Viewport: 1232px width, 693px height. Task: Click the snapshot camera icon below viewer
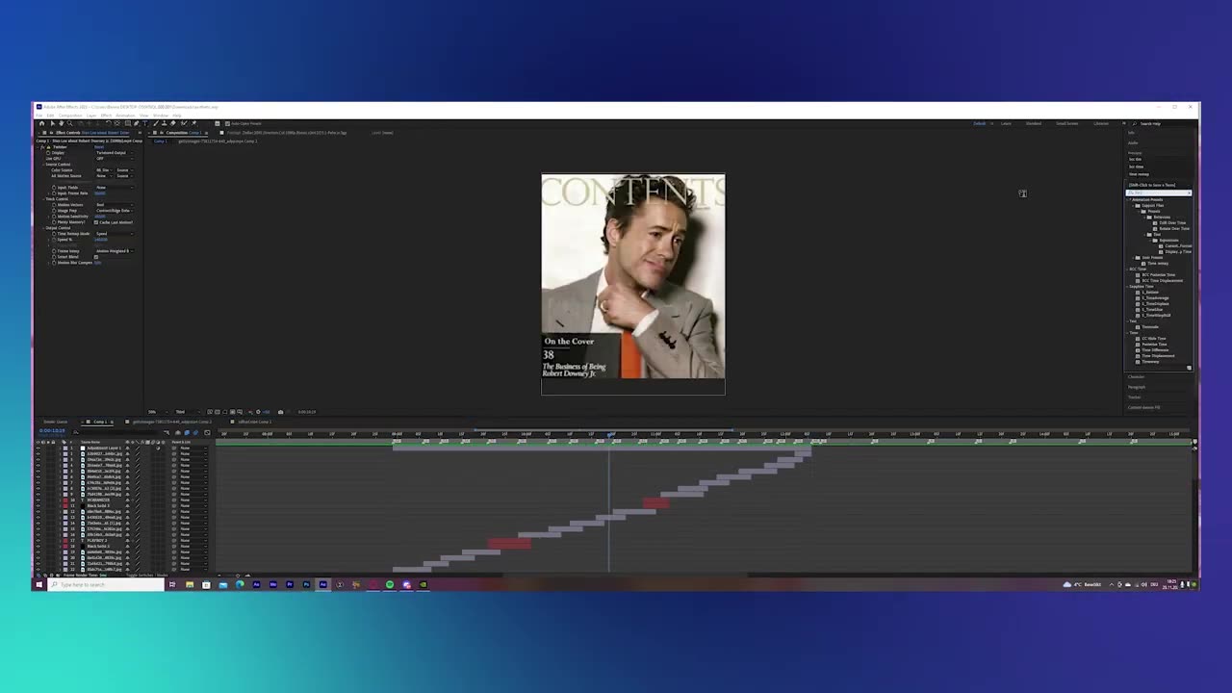pyautogui.click(x=280, y=412)
